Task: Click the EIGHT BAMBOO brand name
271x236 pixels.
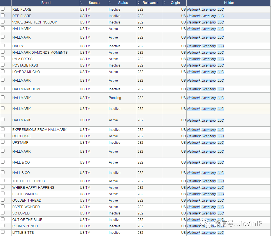Action: [x=25, y=194]
